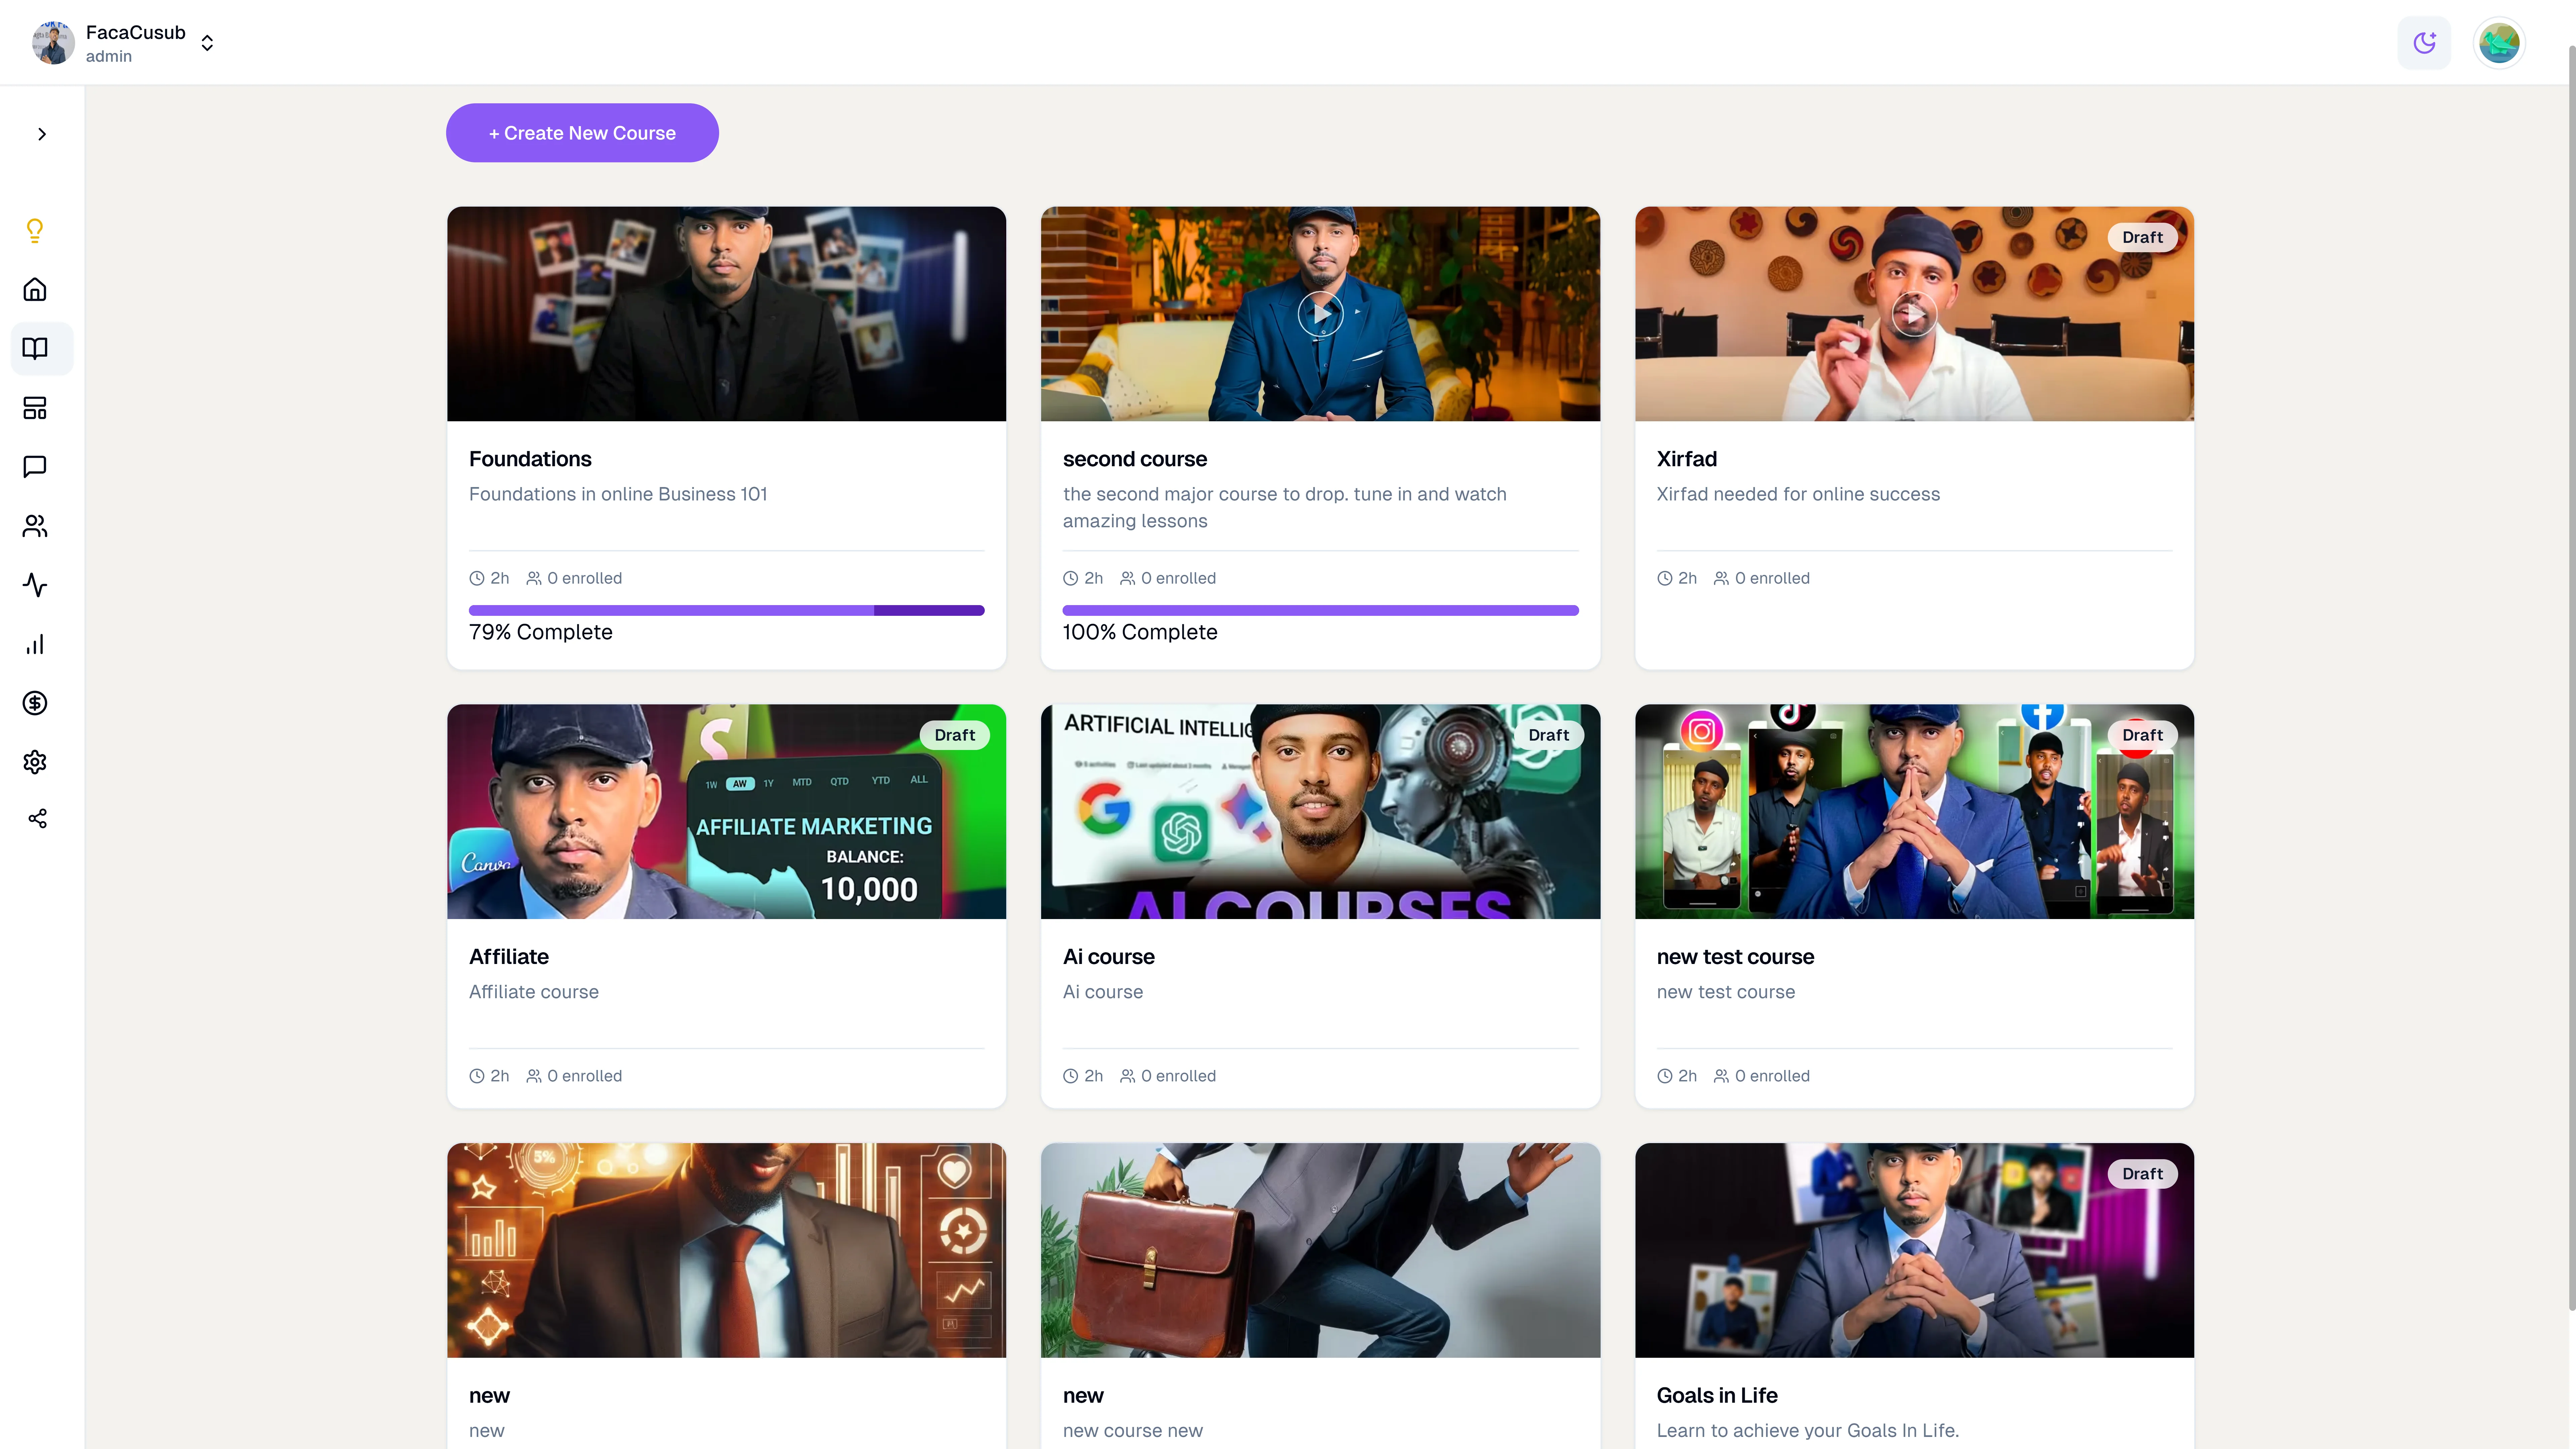2576x1449 pixels.
Task: Click the enrolled people icon on second course
Action: pyautogui.click(x=1128, y=578)
